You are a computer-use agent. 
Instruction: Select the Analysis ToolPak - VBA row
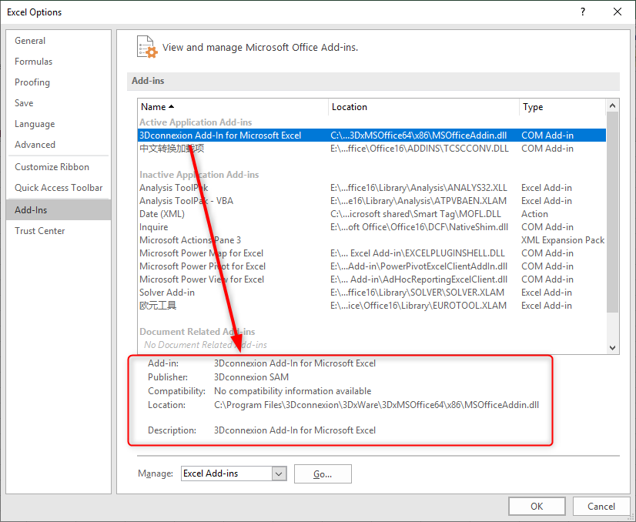372,201
